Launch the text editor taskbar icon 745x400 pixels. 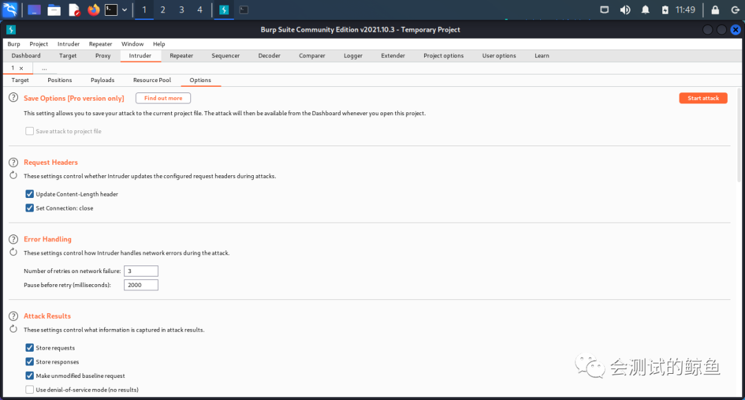click(x=74, y=10)
